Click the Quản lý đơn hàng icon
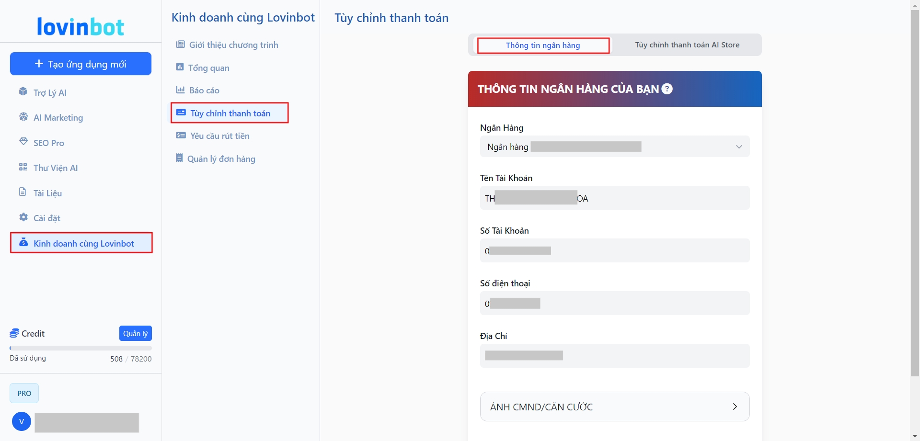The width and height of the screenshot is (920, 441). coord(179,158)
